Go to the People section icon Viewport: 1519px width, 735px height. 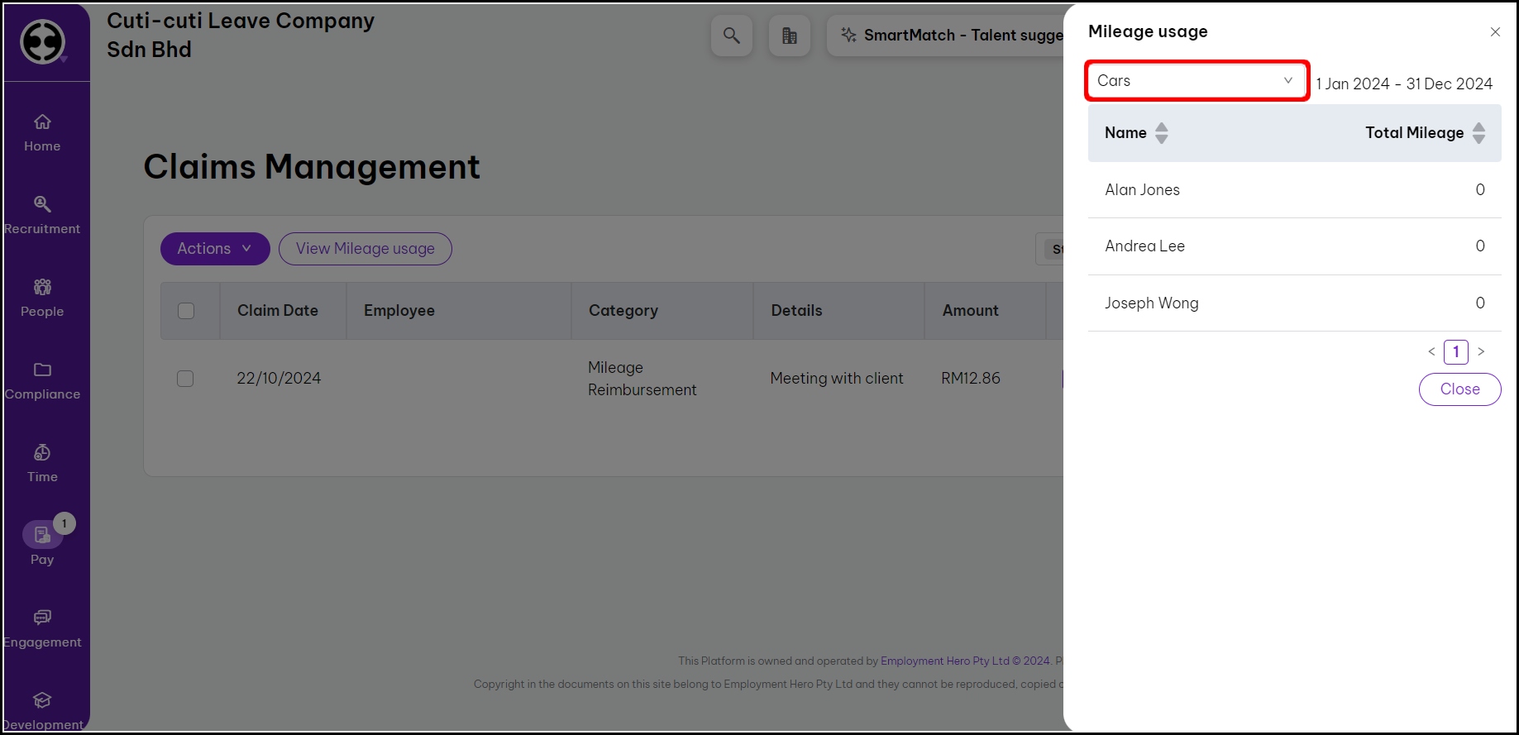coord(42,287)
